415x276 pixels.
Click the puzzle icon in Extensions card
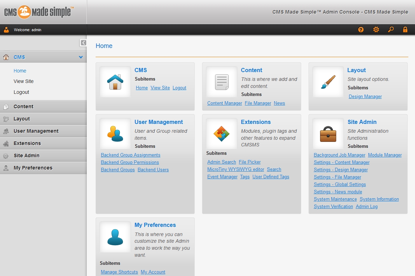tap(222, 134)
